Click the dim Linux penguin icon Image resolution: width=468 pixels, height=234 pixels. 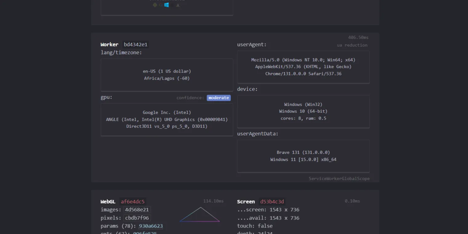point(178,5)
